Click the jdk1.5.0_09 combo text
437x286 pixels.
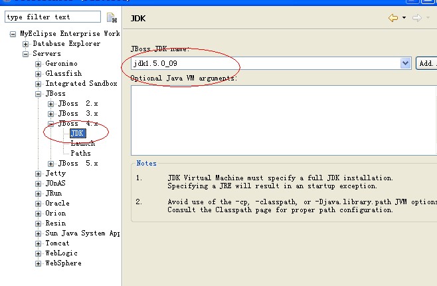(x=155, y=63)
